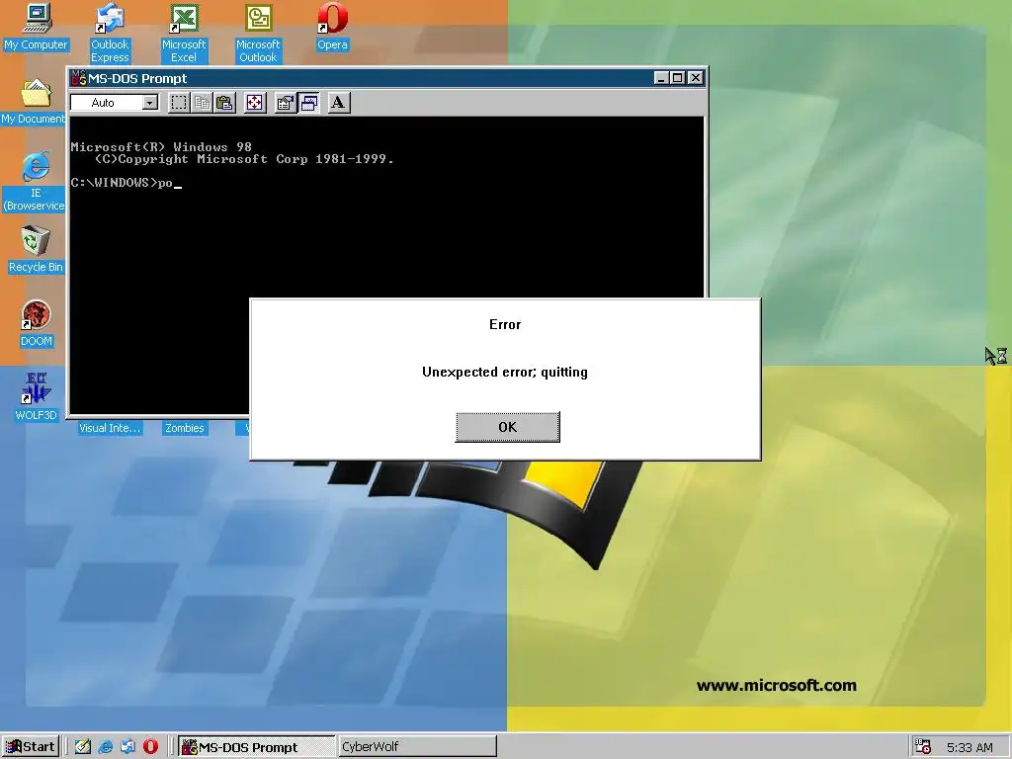Select the DOOM desktop shortcut

click(x=37, y=324)
